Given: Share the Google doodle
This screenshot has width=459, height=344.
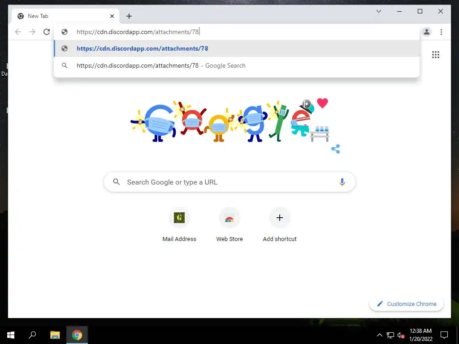Looking at the screenshot, I should tap(335, 149).
